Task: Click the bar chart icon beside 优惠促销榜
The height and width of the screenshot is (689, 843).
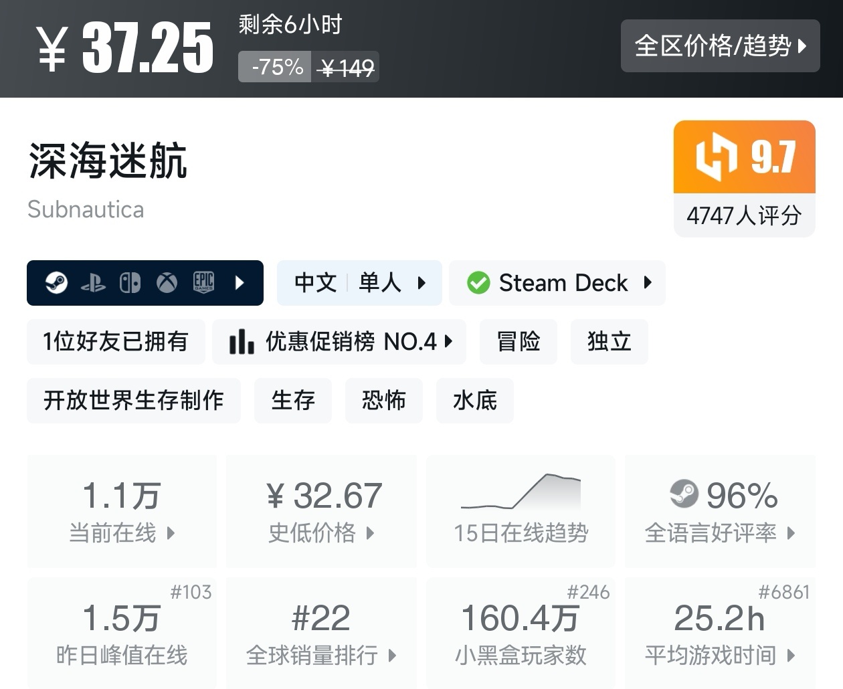Action: 242,342
